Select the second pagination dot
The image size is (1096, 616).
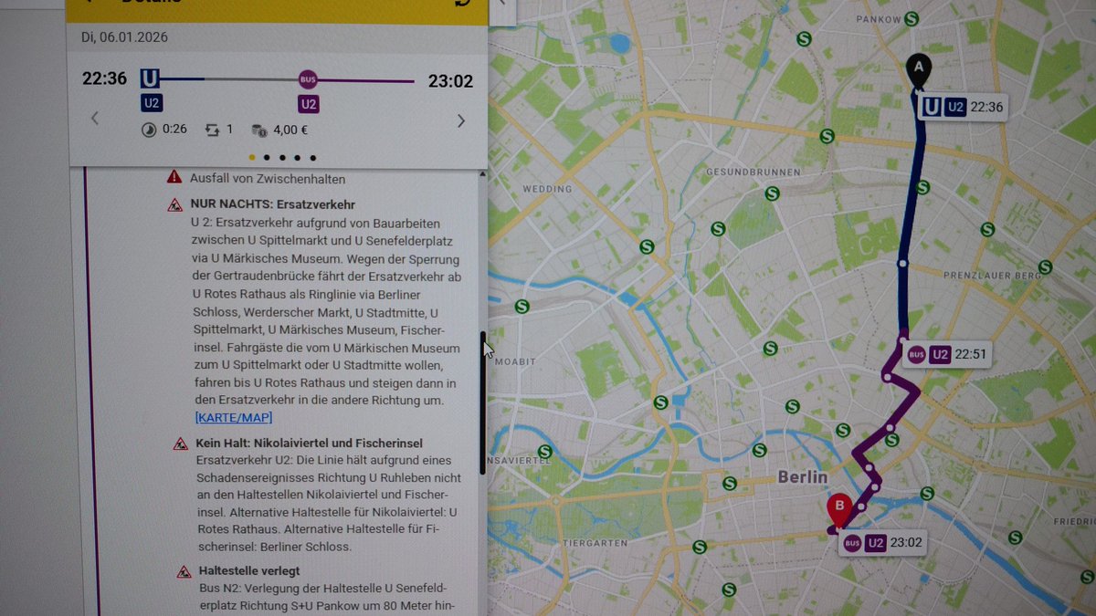click(x=267, y=157)
